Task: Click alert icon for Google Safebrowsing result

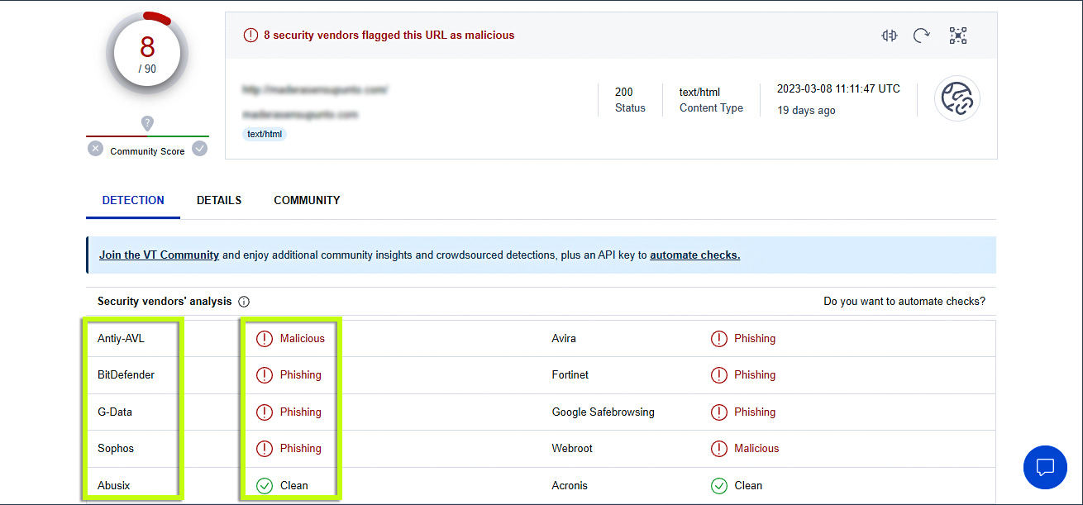Action: click(719, 412)
